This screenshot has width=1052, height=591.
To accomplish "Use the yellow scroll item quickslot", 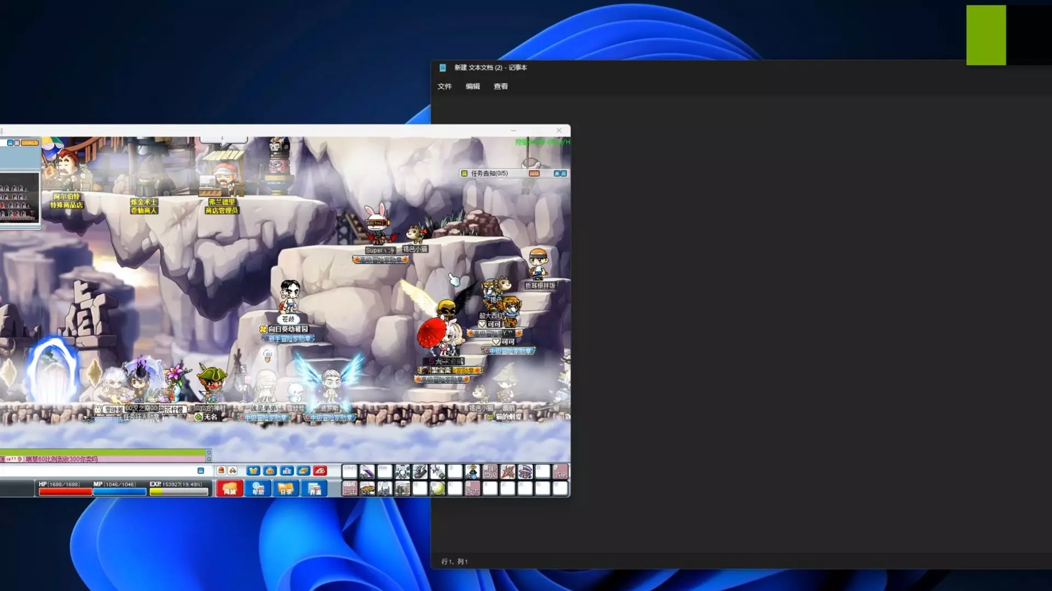I will pyautogui.click(x=367, y=488).
